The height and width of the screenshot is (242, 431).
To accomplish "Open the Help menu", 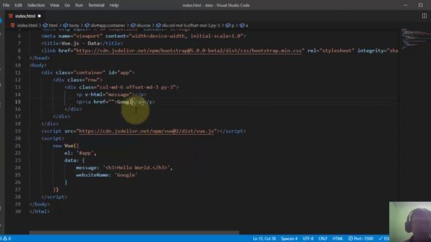I will click(x=114, y=5).
